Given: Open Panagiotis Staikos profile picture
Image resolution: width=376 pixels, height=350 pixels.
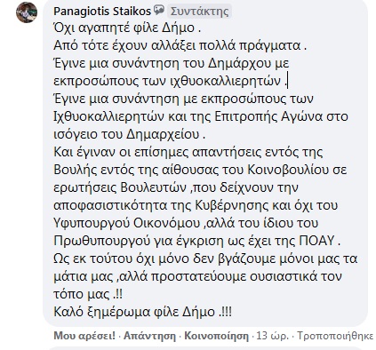Looking at the screenshot, I should 27,12.
